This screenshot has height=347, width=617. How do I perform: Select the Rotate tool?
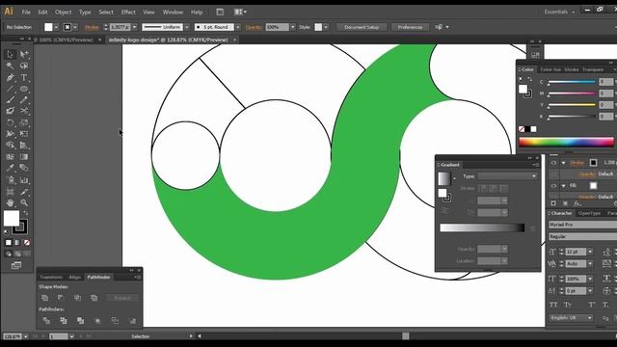pyautogui.click(x=11, y=122)
